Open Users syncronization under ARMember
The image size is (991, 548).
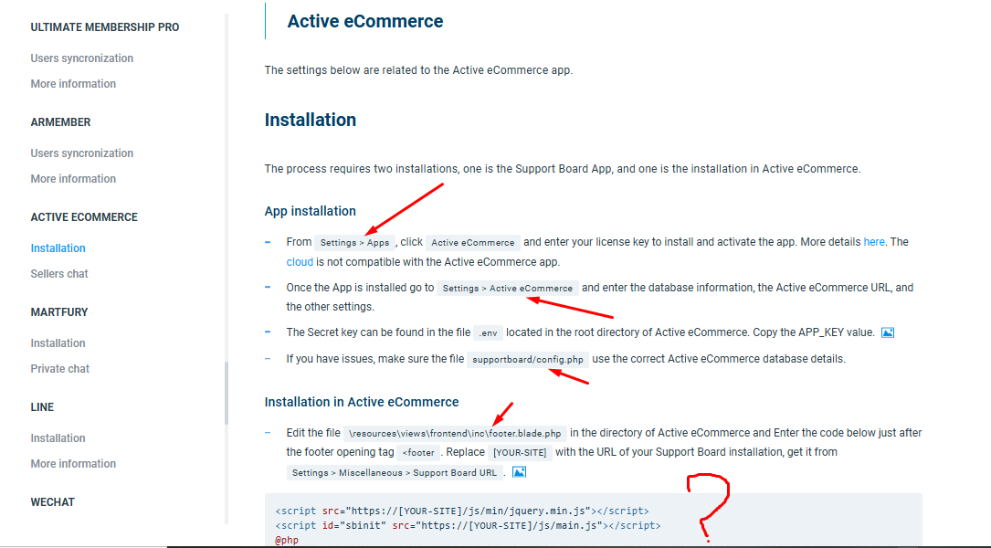click(82, 153)
